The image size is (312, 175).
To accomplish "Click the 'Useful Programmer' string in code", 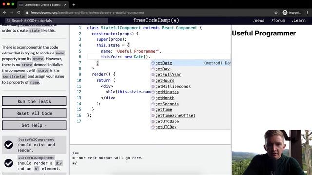I will 137,51.
